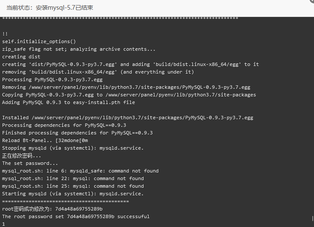
Task: Click the 'The set password...' line
Action: (30, 163)
